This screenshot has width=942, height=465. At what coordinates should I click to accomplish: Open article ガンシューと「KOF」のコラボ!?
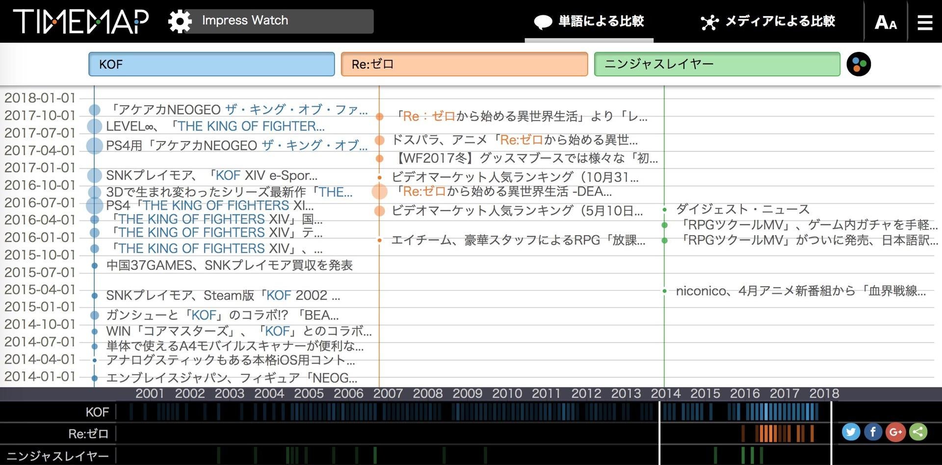222,315
